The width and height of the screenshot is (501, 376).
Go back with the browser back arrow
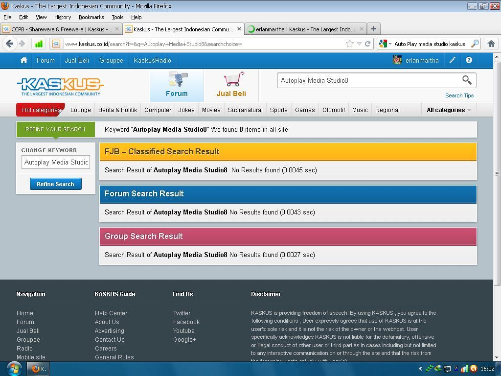(10, 44)
